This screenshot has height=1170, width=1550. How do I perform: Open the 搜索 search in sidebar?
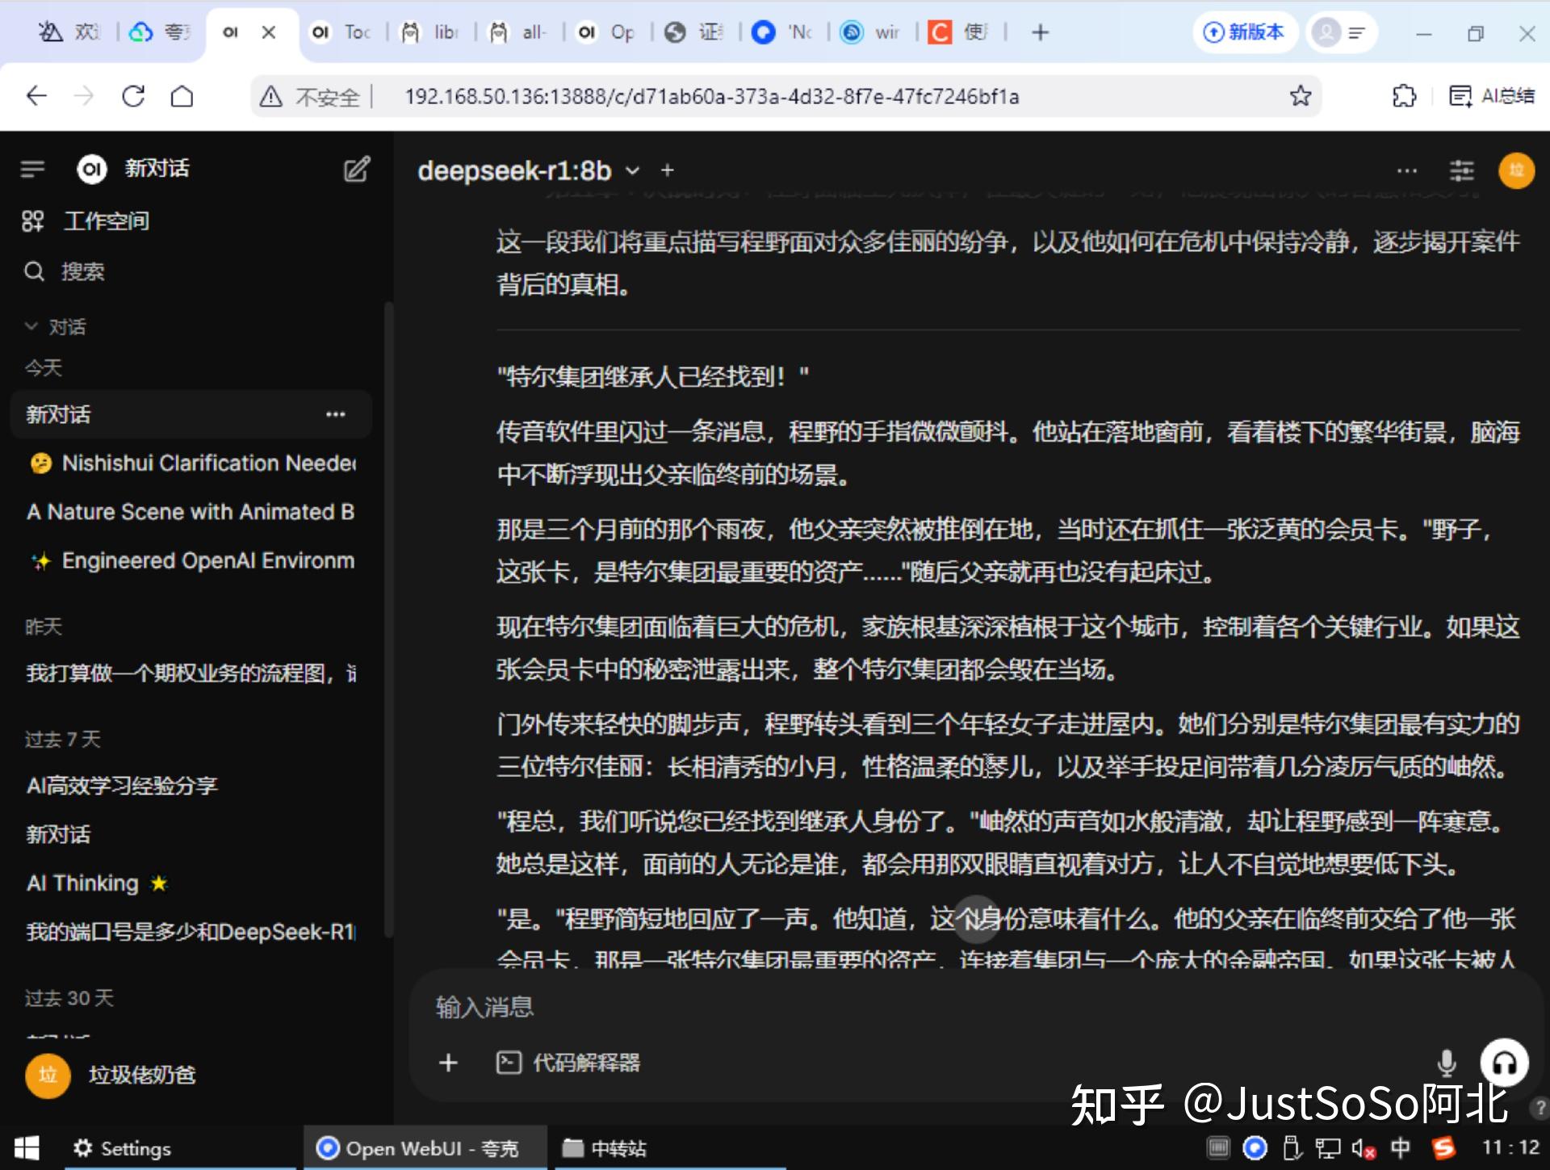84,271
